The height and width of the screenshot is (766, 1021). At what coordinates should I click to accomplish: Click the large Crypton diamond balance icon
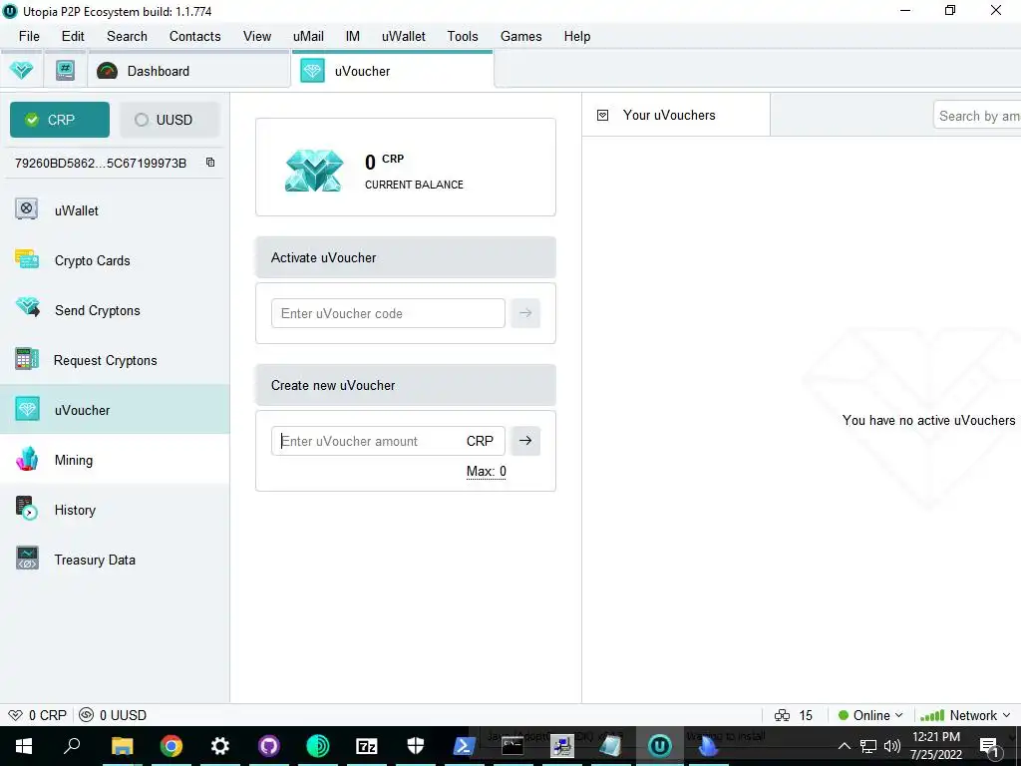(314, 171)
